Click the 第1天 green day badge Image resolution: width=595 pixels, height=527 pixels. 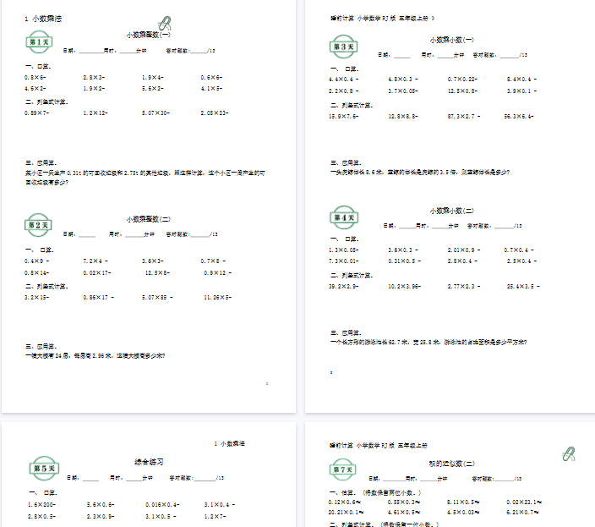[x=40, y=42]
